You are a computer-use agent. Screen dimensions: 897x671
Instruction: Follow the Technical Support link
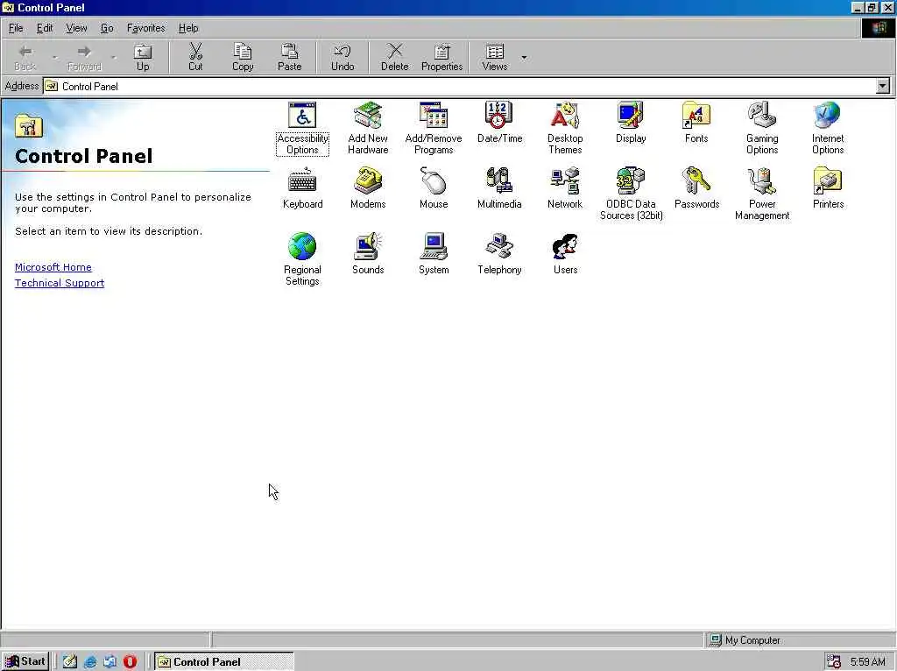(60, 283)
